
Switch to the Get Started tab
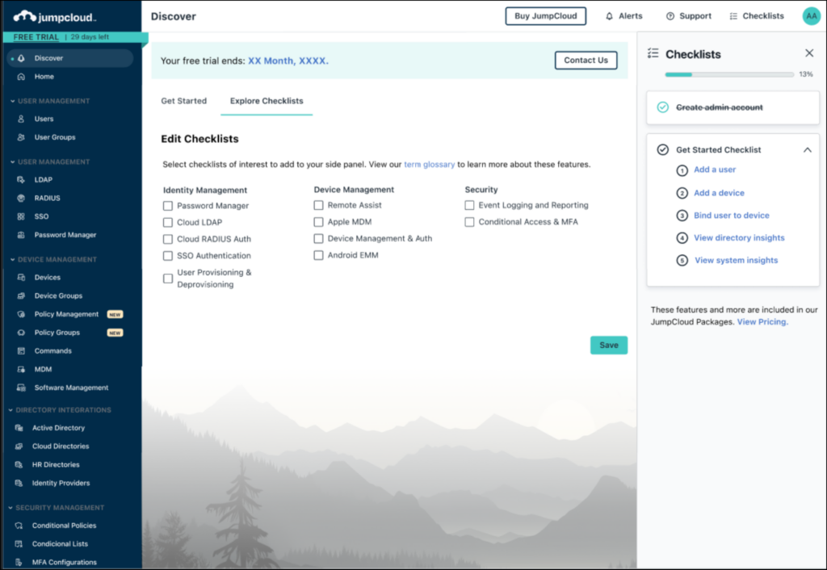(183, 101)
